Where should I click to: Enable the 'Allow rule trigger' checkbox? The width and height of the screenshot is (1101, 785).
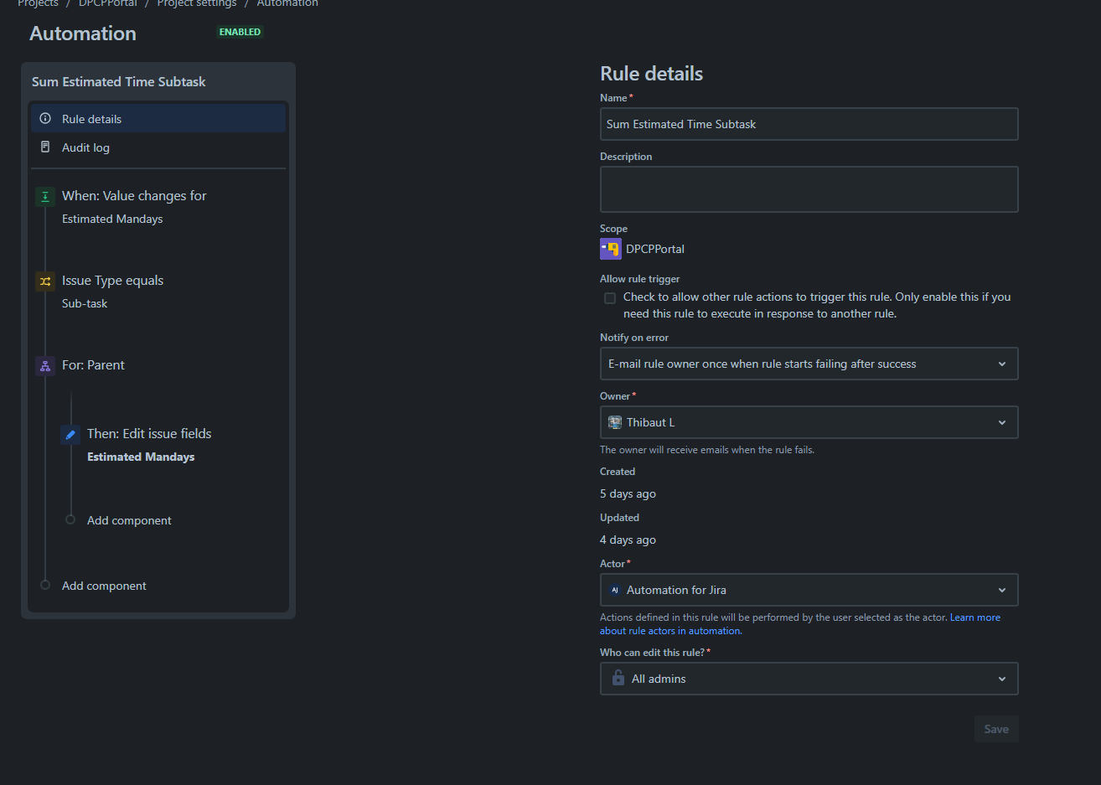coord(609,297)
